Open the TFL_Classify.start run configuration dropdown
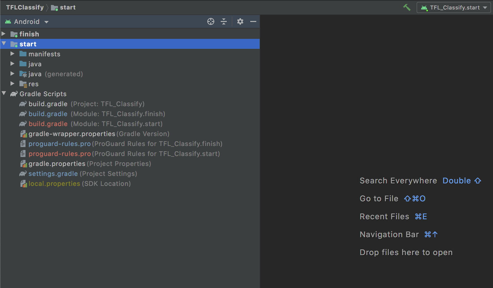493x288 pixels. (x=454, y=8)
